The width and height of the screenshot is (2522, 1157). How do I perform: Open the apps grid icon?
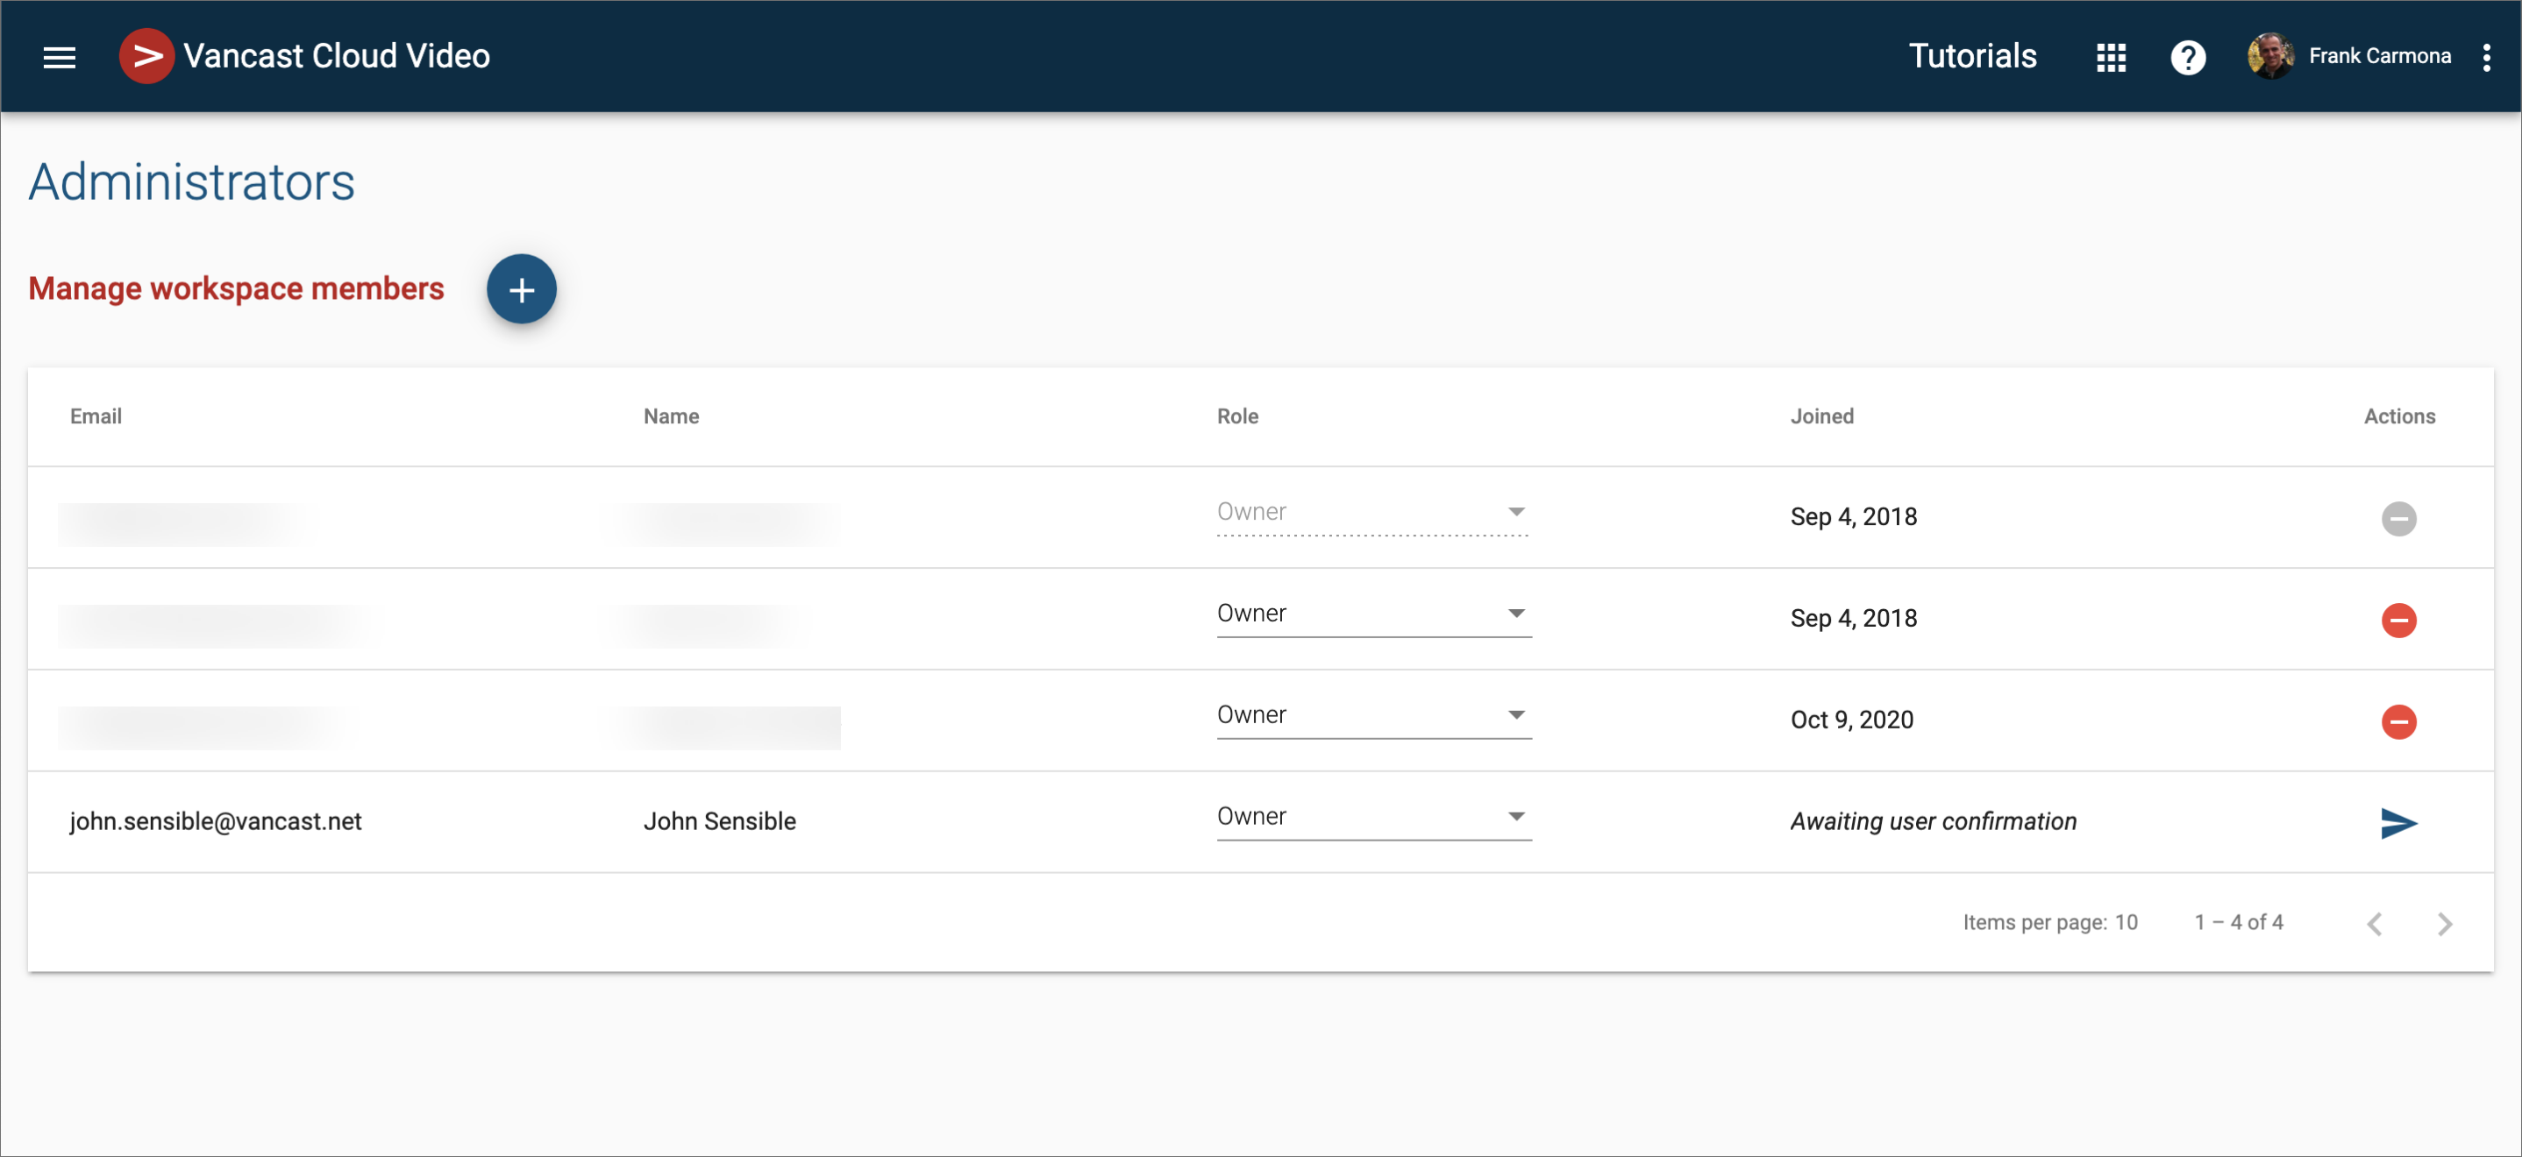[x=2111, y=57]
